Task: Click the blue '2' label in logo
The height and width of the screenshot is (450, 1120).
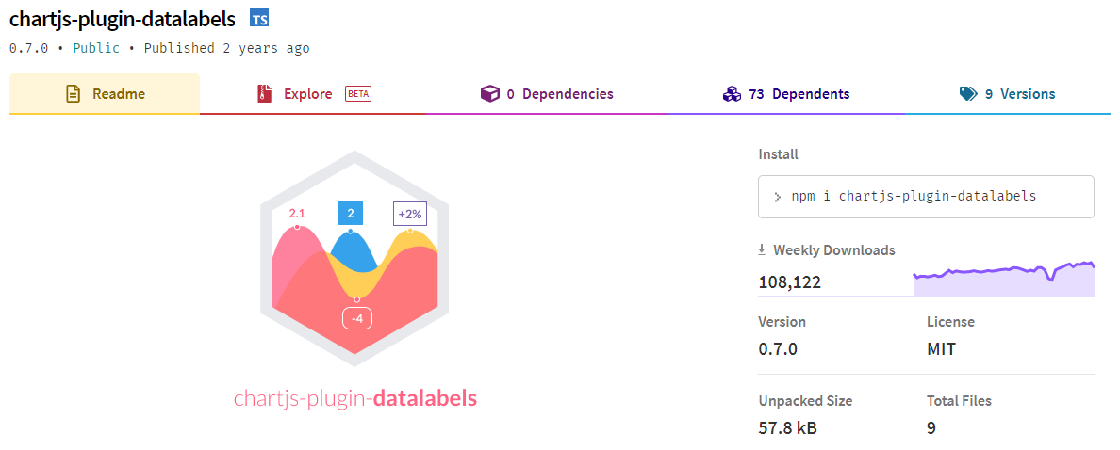Action: 351,214
